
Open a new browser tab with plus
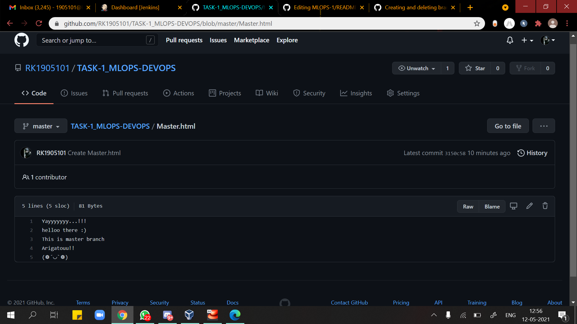[470, 7]
